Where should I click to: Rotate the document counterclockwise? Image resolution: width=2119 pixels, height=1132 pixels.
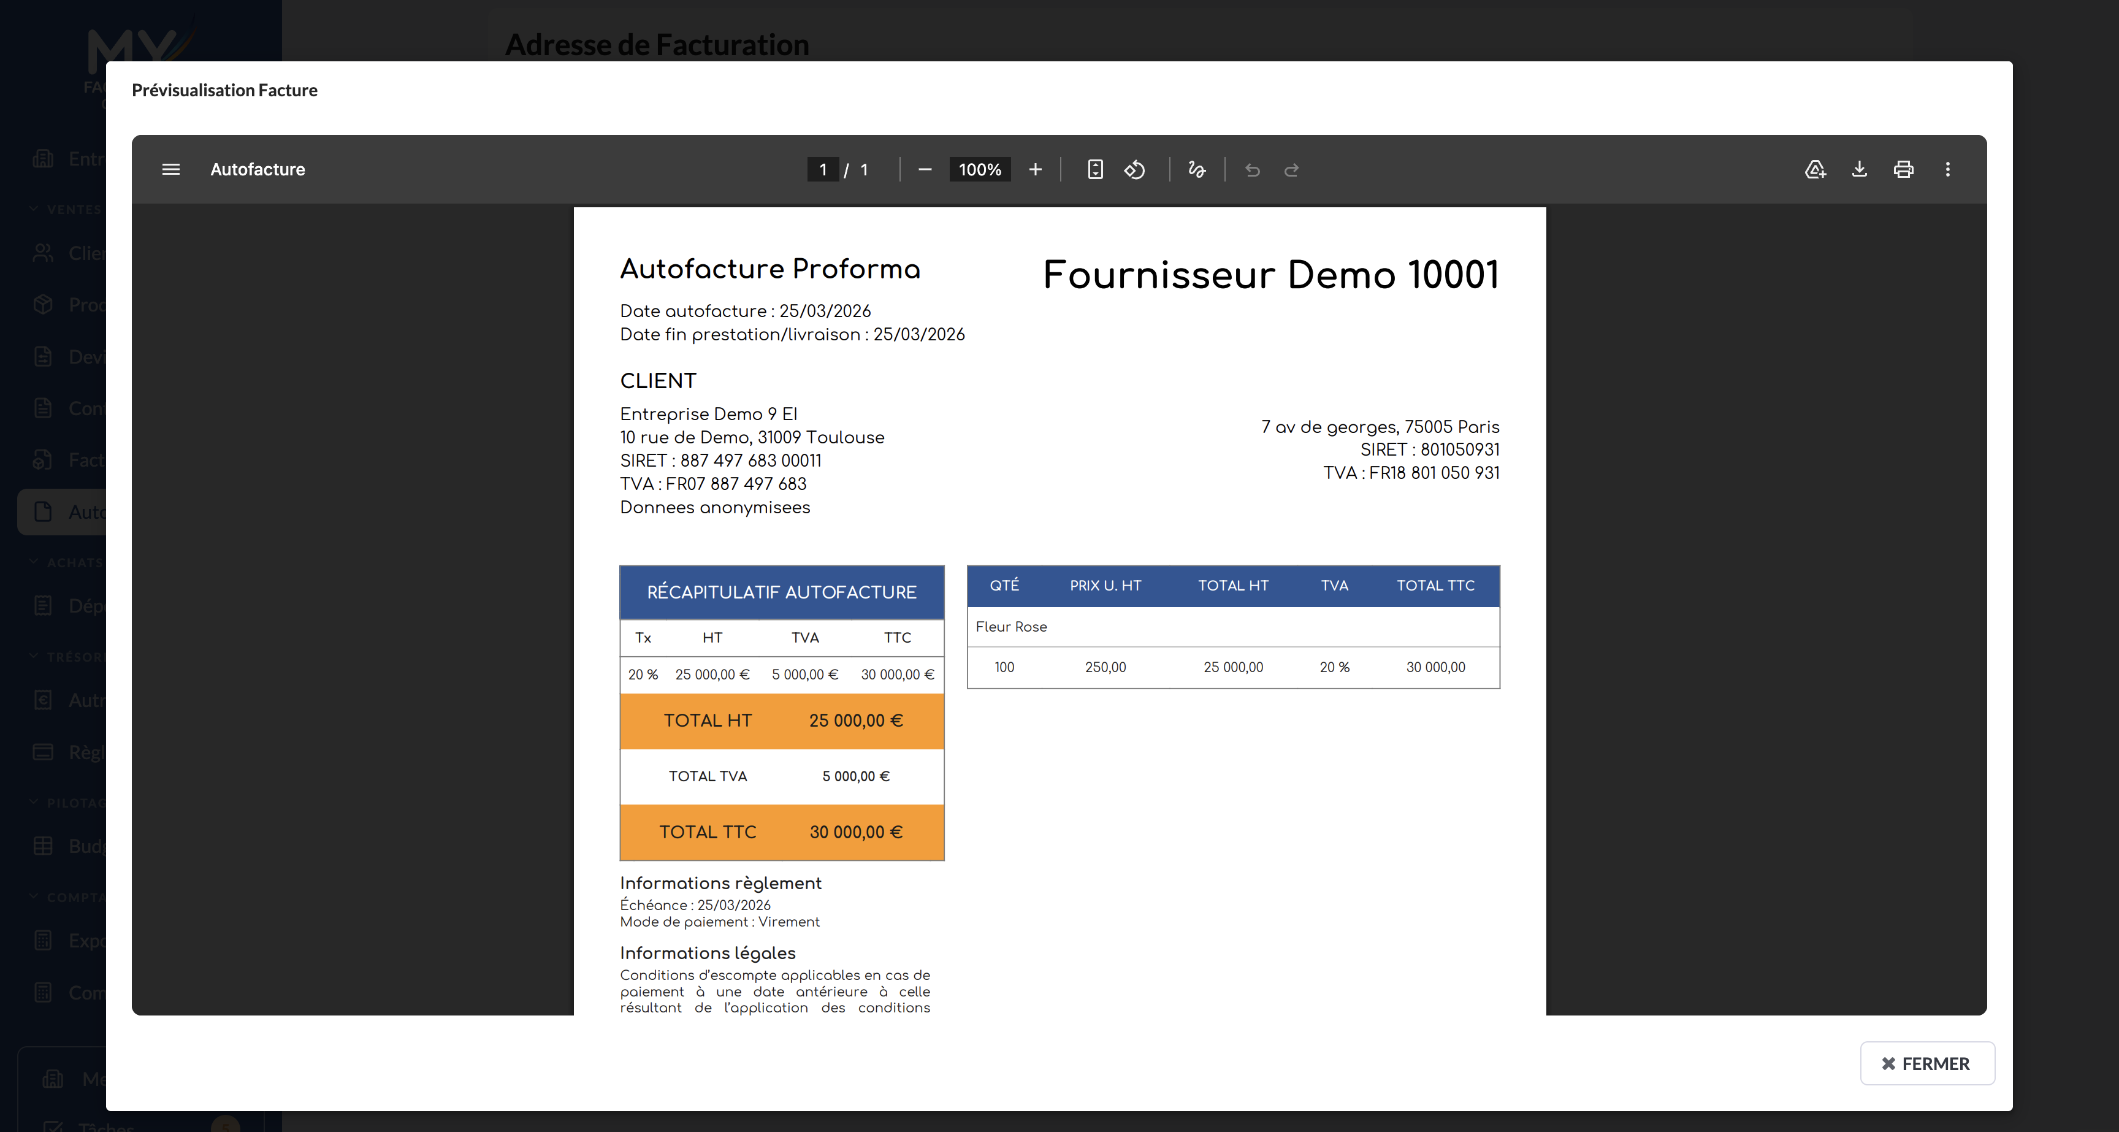pos(1135,169)
